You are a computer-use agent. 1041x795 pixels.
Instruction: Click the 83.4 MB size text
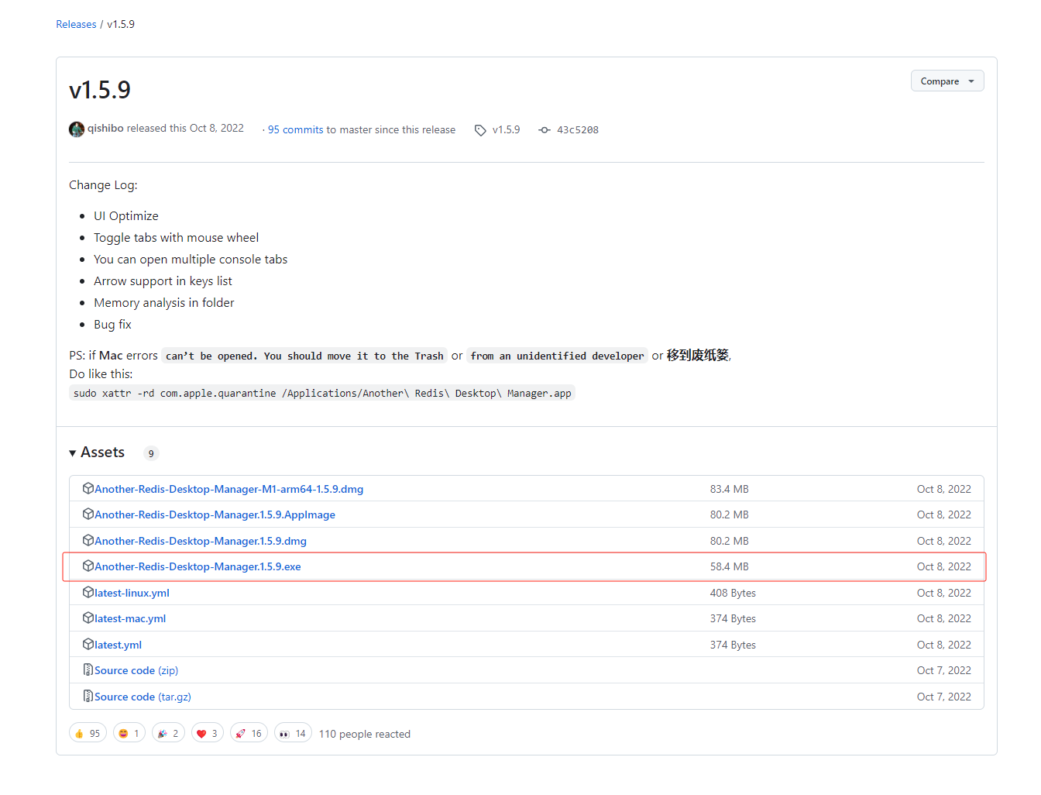pos(730,489)
